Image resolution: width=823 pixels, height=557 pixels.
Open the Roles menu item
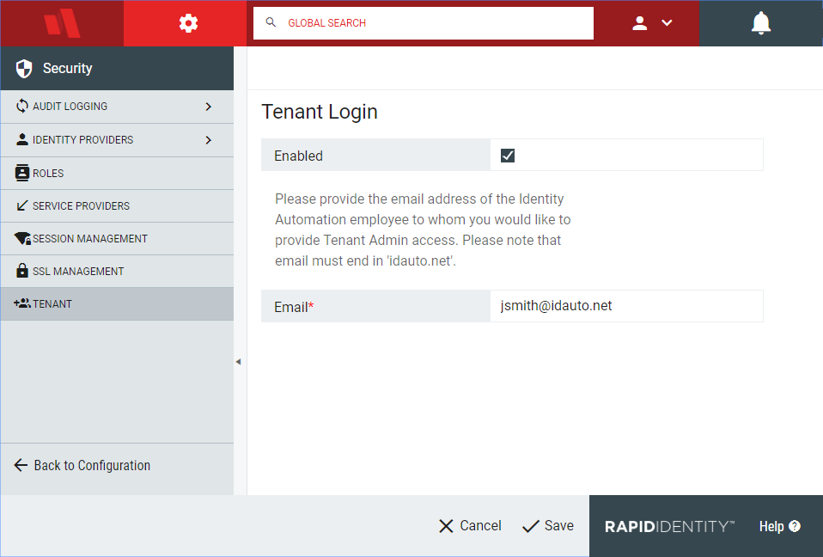[117, 174]
